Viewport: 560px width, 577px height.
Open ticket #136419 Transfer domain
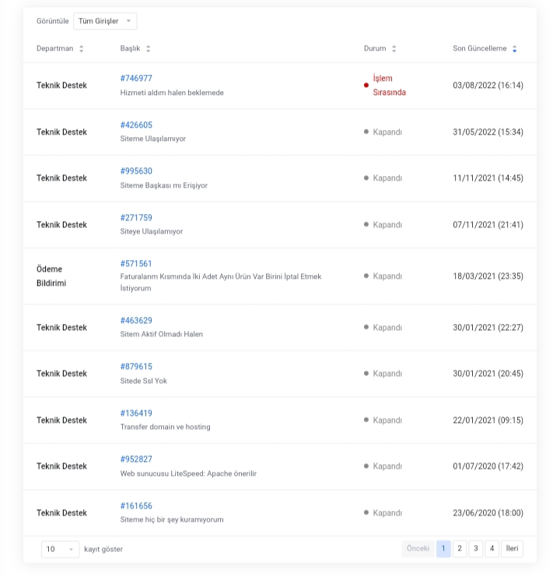point(136,413)
